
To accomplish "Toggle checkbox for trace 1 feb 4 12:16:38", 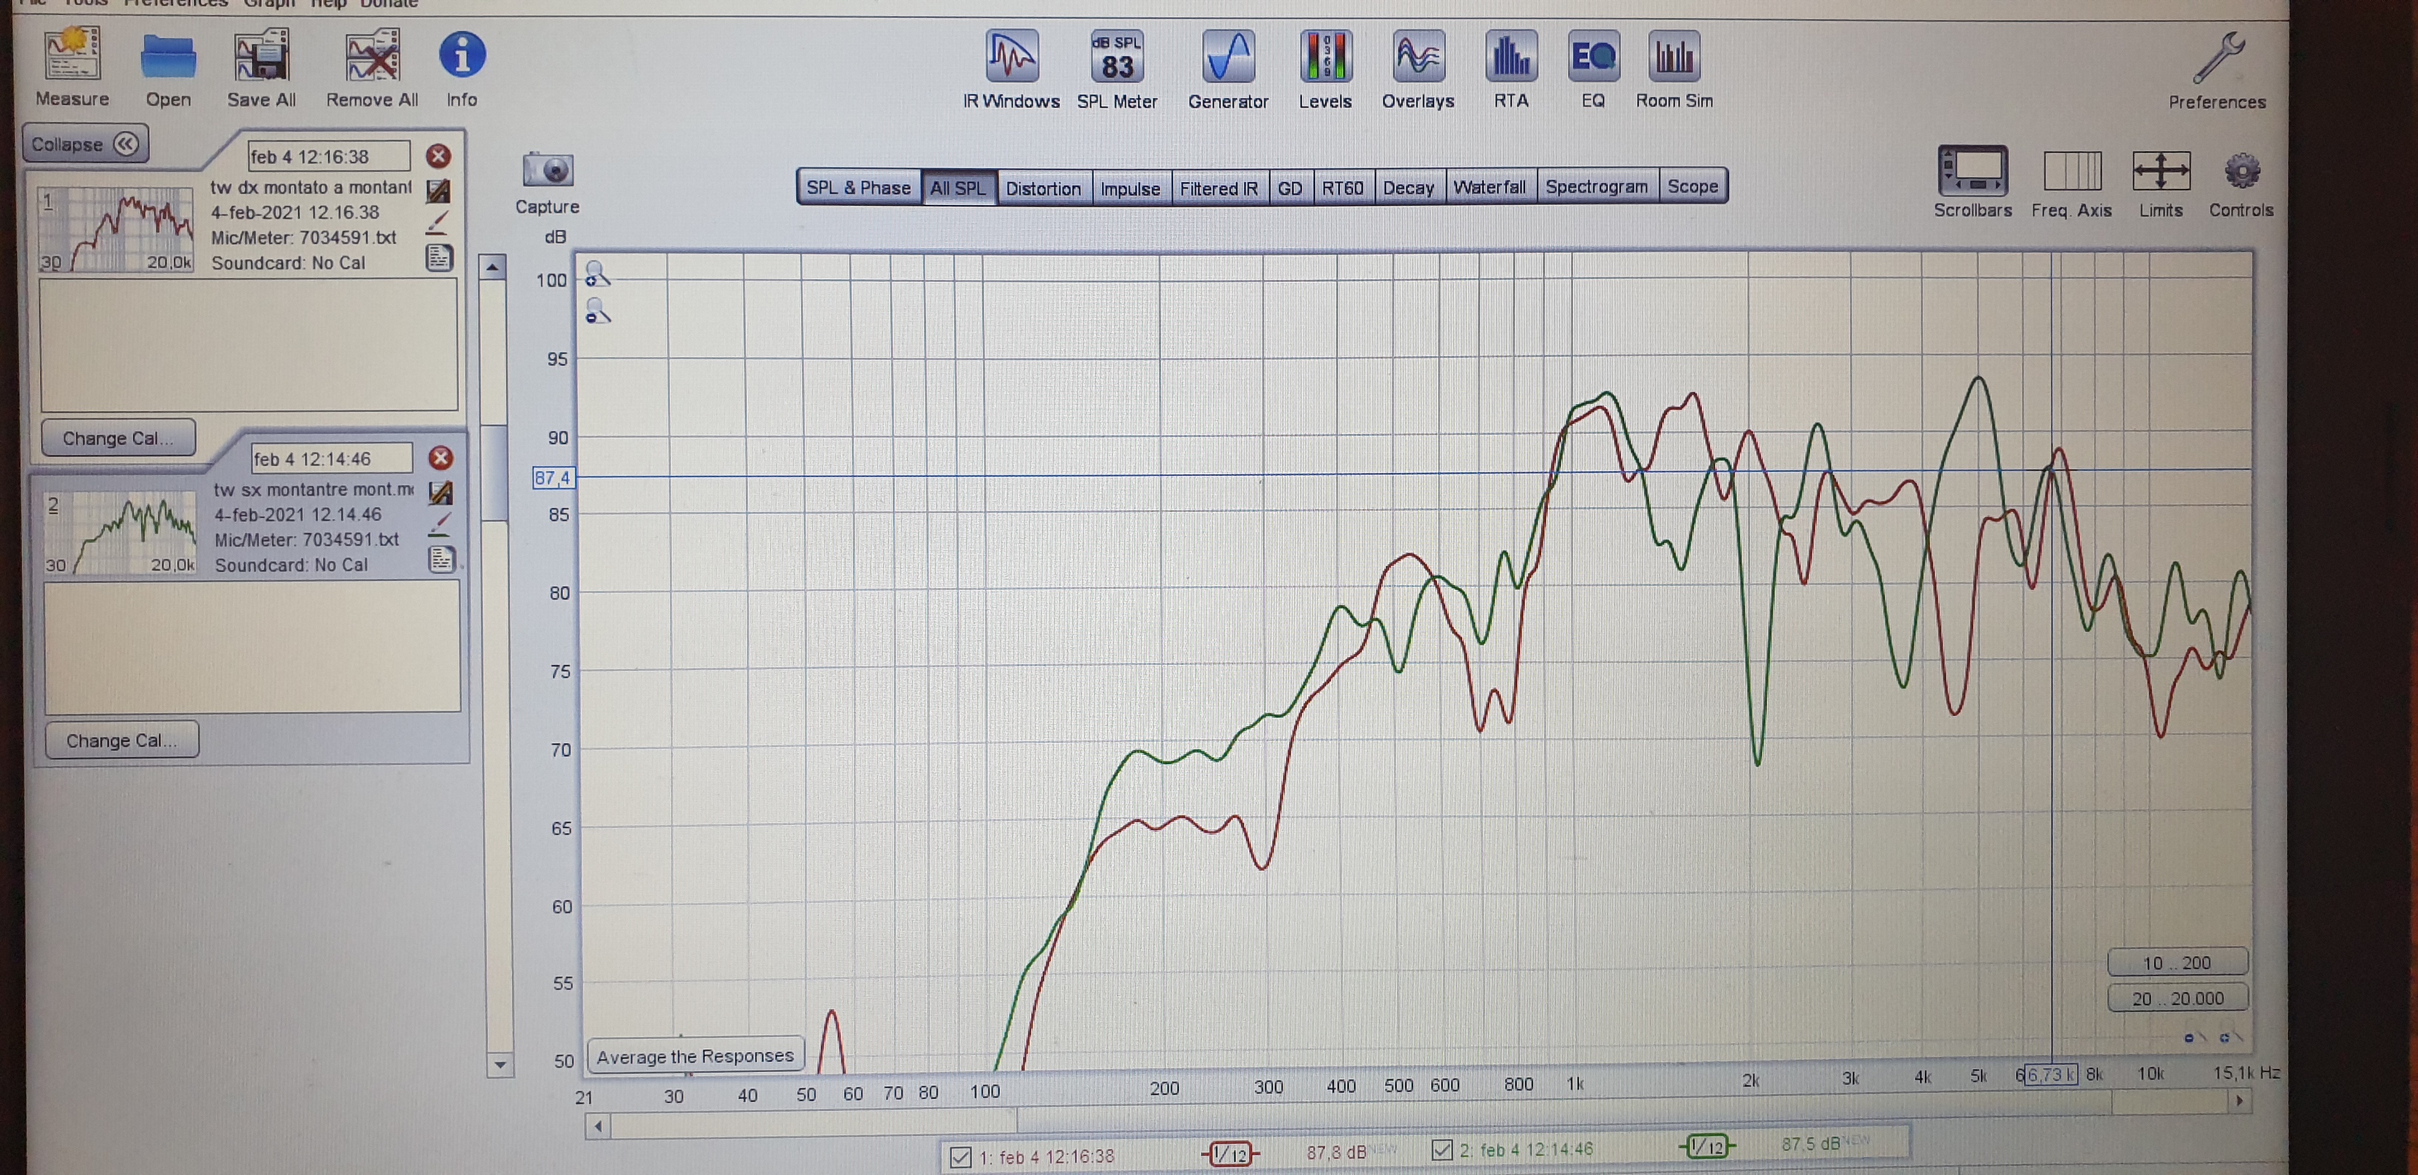I will tap(960, 1157).
